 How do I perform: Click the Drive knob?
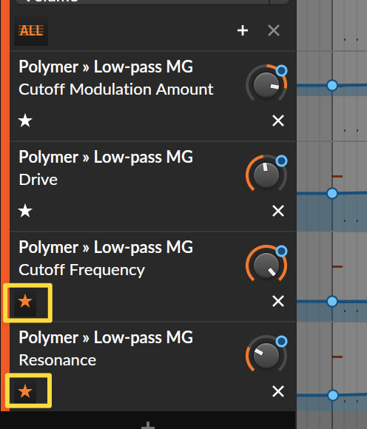[266, 175]
